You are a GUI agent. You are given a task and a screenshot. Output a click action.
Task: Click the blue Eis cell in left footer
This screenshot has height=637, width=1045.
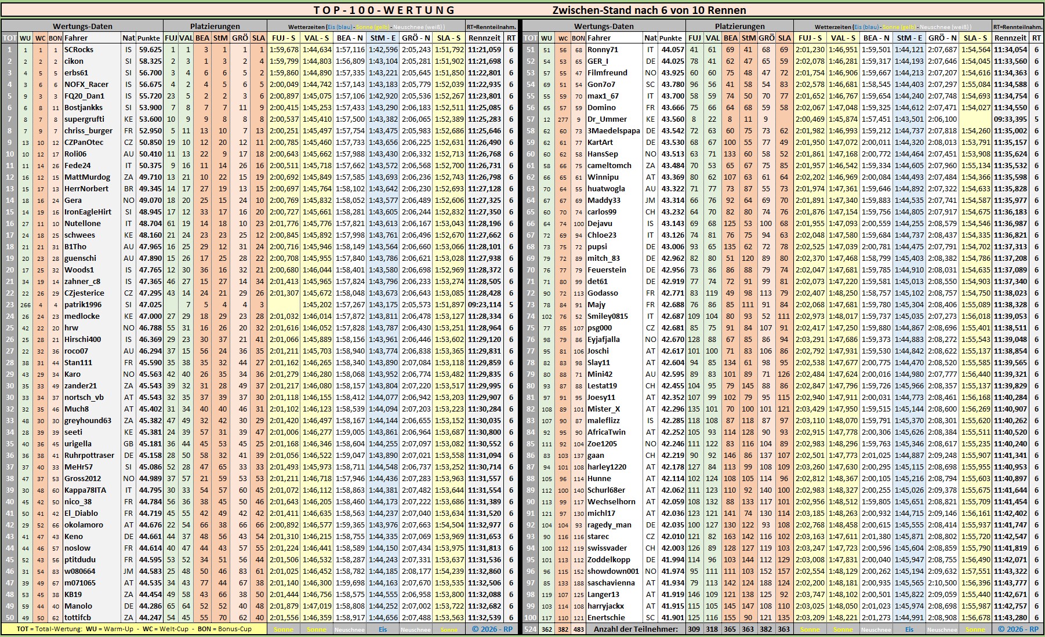click(x=382, y=629)
